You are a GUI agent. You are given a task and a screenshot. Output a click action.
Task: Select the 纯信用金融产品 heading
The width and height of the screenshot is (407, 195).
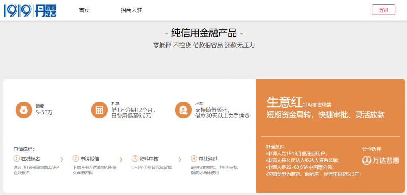(204, 33)
